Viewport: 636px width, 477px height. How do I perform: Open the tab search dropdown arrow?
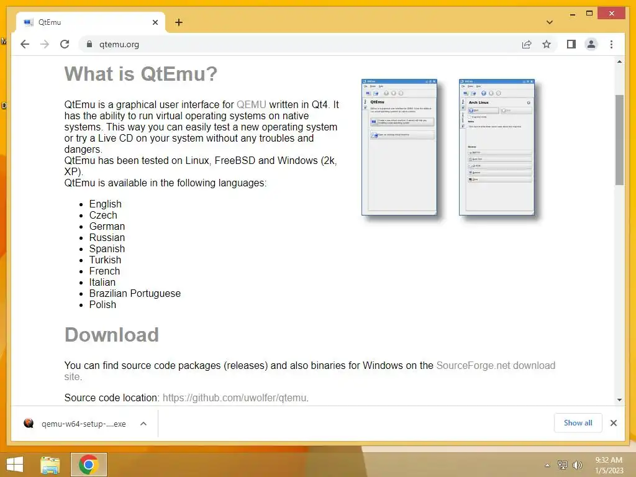(x=549, y=22)
